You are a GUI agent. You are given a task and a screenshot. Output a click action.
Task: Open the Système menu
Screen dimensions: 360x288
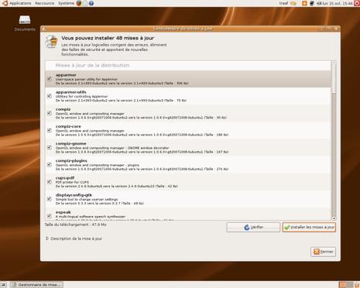click(x=66, y=3)
